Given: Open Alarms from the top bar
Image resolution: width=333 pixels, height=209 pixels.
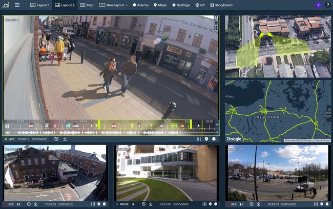Looking at the screenshot, I should coord(141,5).
